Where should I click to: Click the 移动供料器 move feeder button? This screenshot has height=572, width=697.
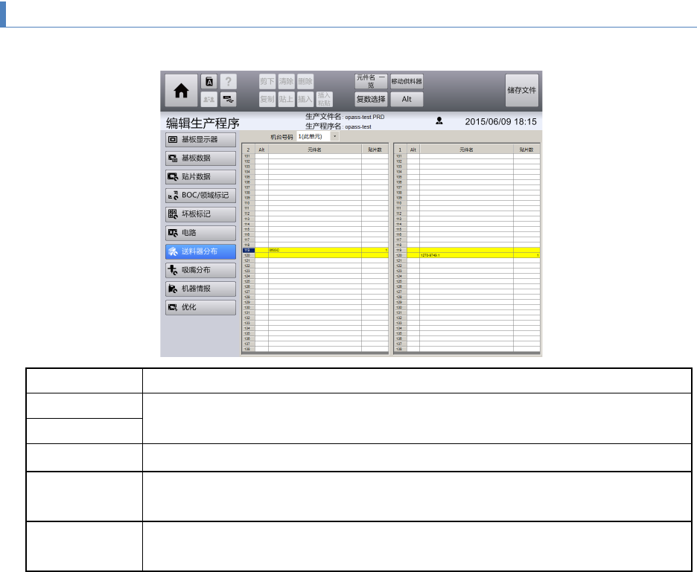[x=407, y=82]
